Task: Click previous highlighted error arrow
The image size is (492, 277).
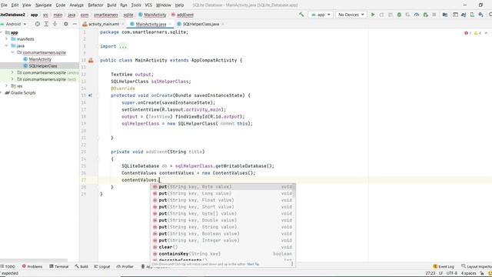Action: coord(486,33)
